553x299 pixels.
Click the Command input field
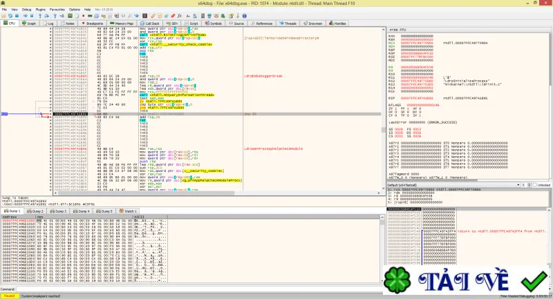(198, 289)
